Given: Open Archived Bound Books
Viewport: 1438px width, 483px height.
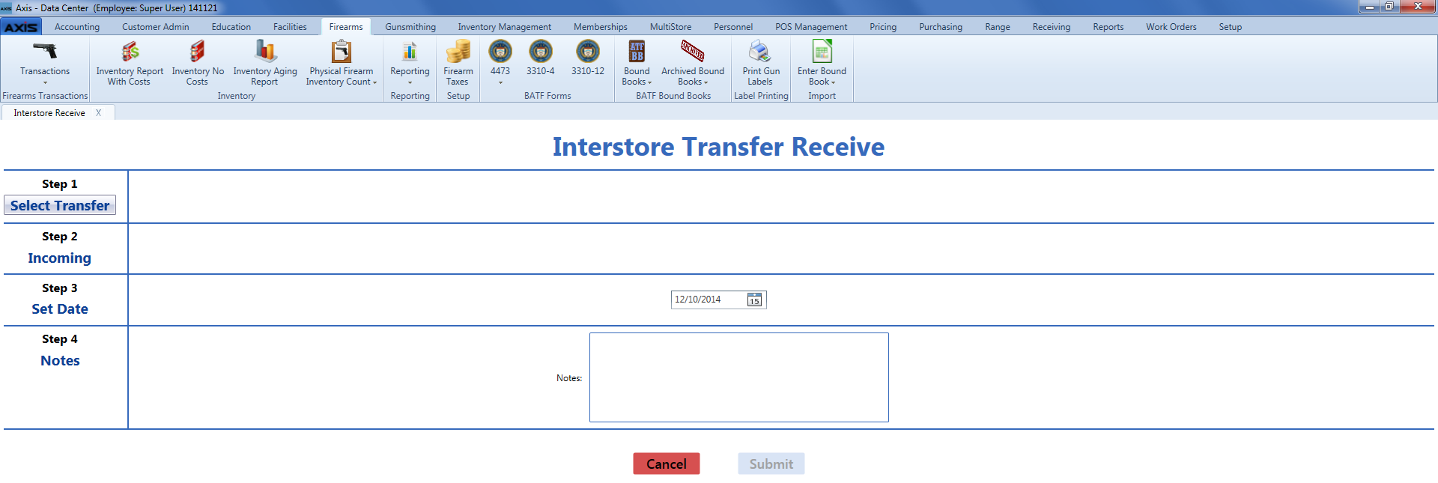Looking at the screenshot, I should pyautogui.click(x=693, y=62).
